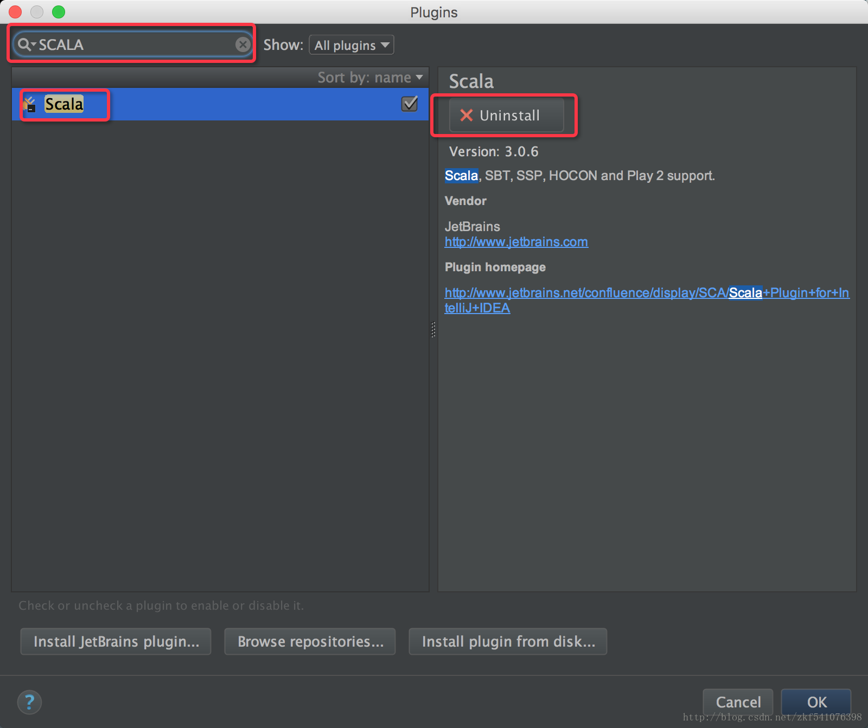Viewport: 868px width, 728px height.
Task: Open help via the question mark icon
Action: pos(30,702)
